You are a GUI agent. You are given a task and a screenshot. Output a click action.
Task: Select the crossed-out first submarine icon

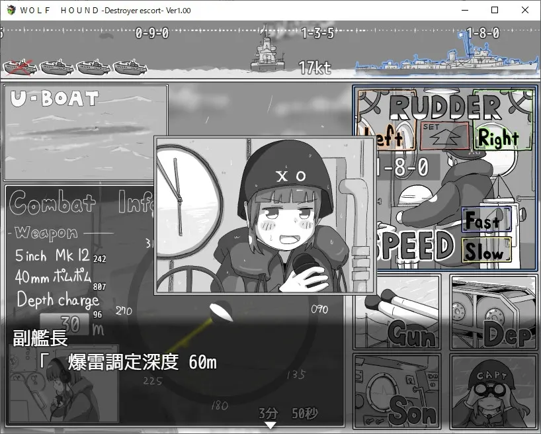20,67
